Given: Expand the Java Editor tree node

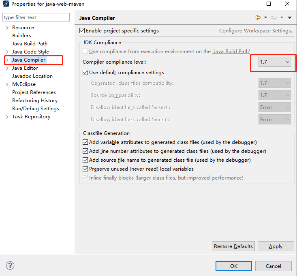Looking at the screenshot, I should (x=7, y=68).
